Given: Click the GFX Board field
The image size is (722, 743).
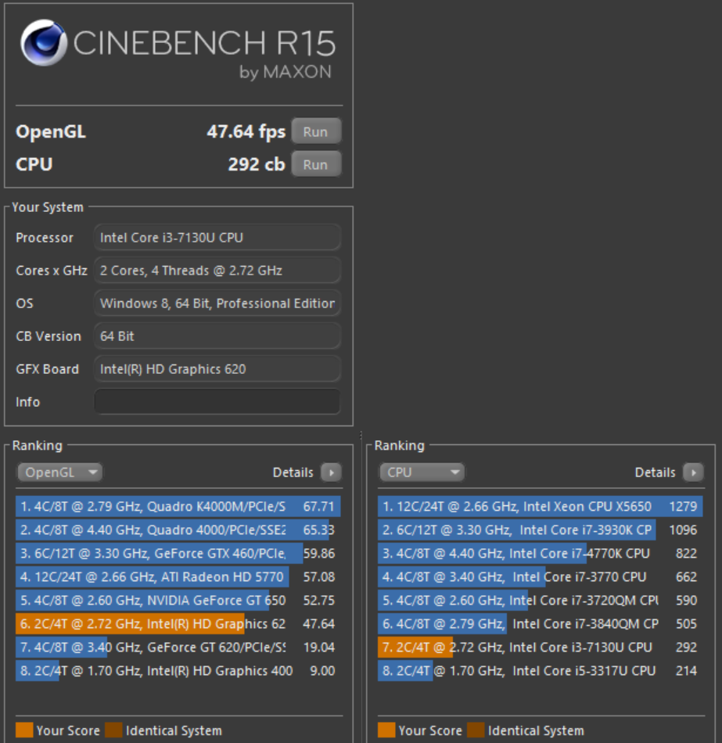Looking at the screenshot, I should (x=217, y=369).
